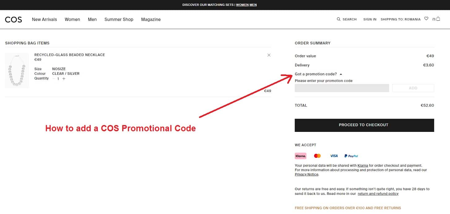Increase the necklace quantity
This screenshot has height=214, width=450.
click(x=64, y=79)
